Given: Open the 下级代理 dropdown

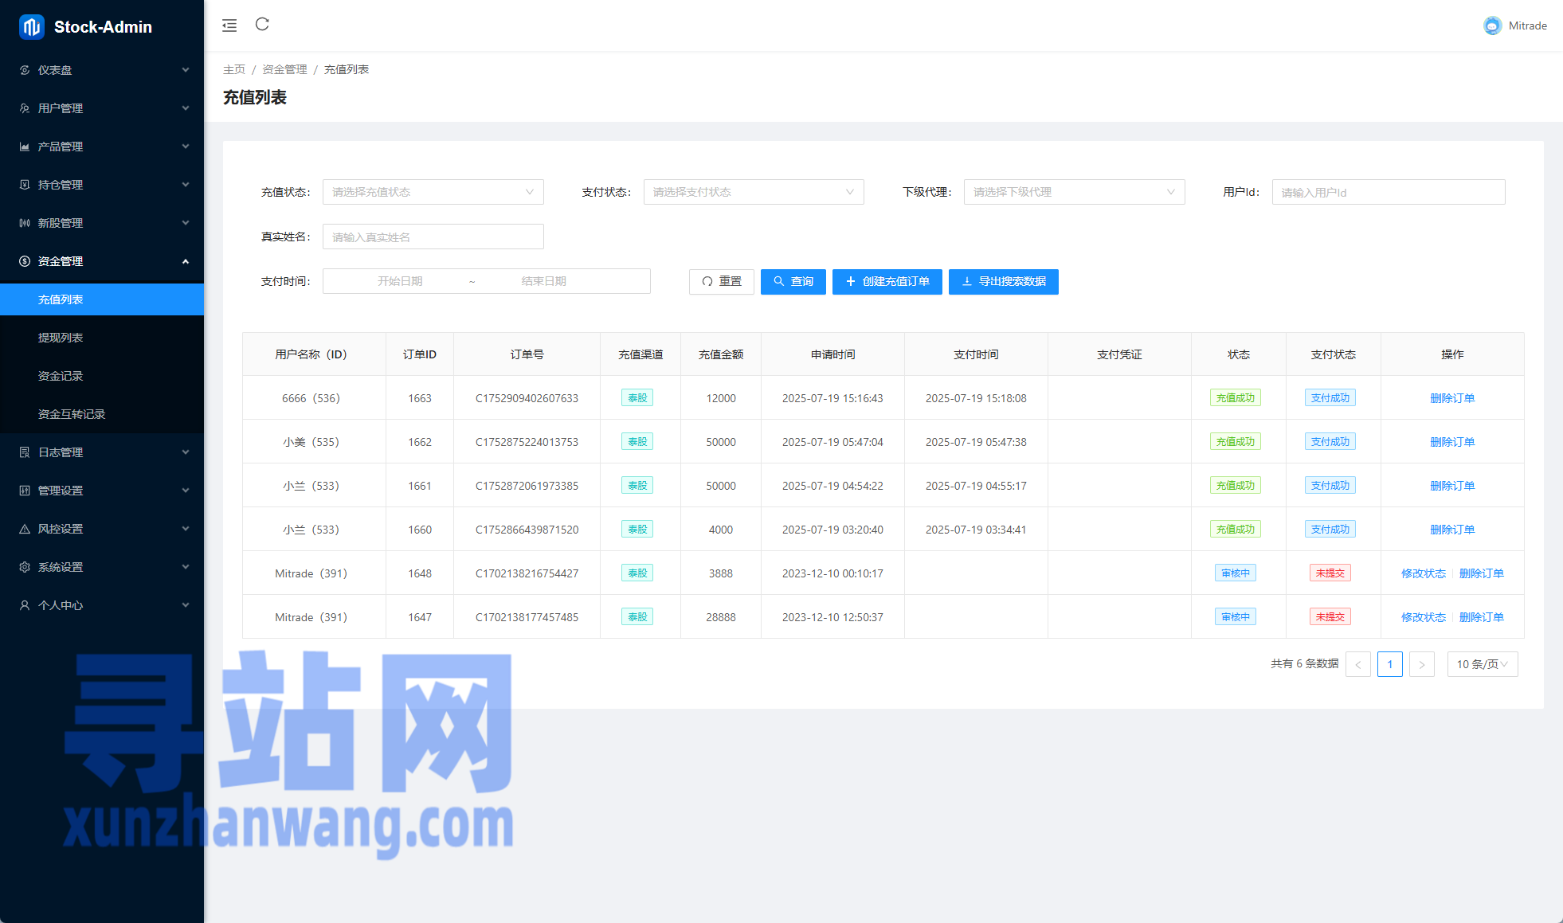Looking at the screenshot, I should pos(1074,192).
